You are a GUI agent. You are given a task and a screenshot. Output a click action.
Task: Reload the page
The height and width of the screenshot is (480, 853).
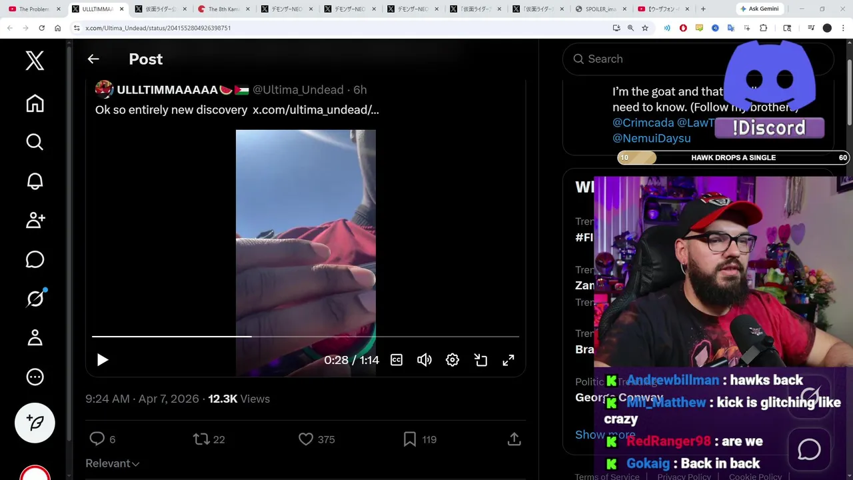[41, 28]
